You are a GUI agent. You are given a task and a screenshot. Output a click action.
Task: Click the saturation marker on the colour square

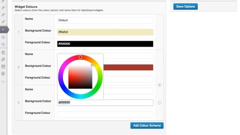coord(92,65)
